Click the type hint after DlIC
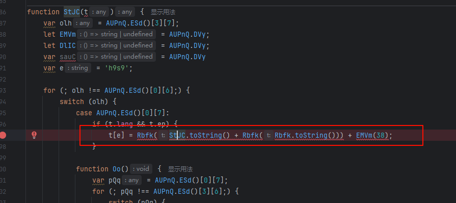Image resolution: width=456 pixels, height=203 pixels. point(116,45)
